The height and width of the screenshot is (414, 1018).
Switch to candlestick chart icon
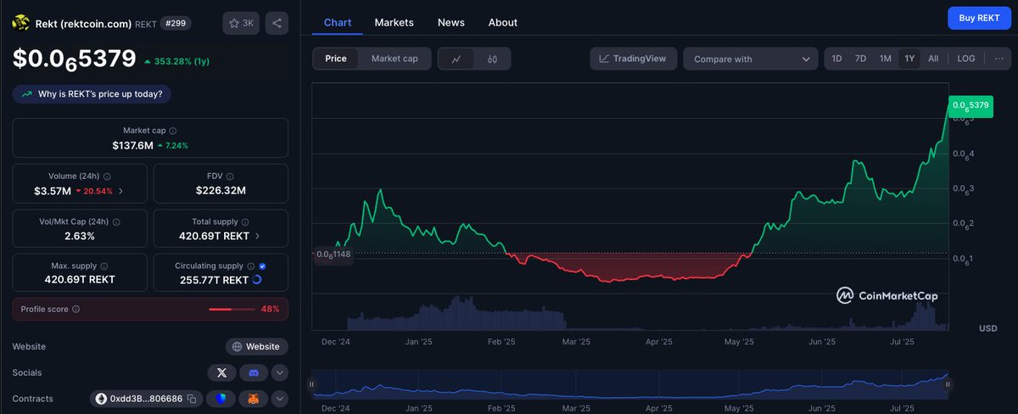(492, 59)
